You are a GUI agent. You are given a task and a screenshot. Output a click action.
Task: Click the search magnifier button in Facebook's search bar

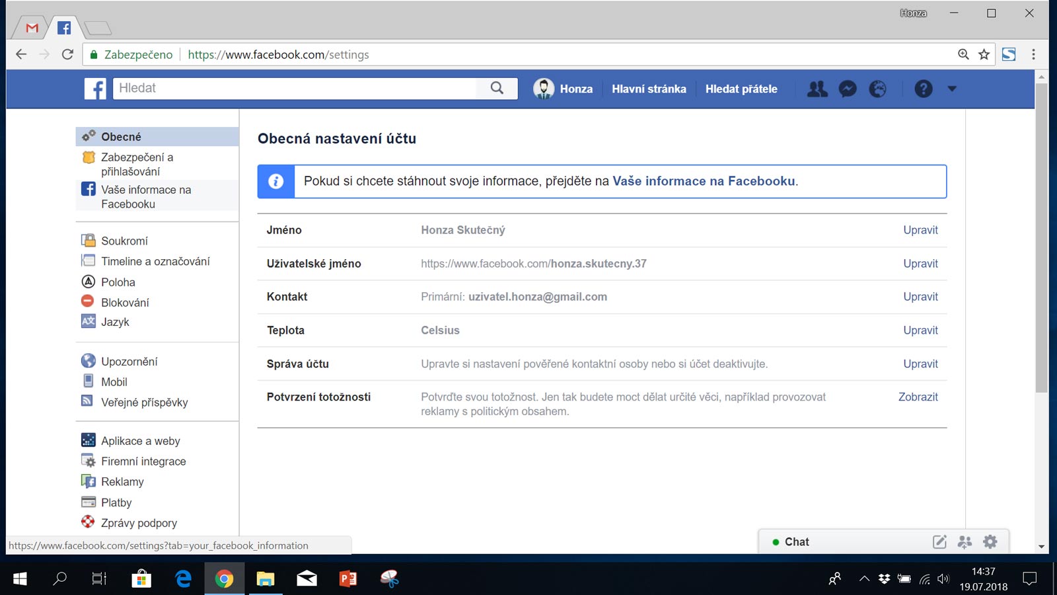coord(497,88)
